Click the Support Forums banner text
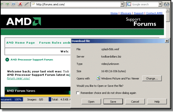 [x=141, y=22]
